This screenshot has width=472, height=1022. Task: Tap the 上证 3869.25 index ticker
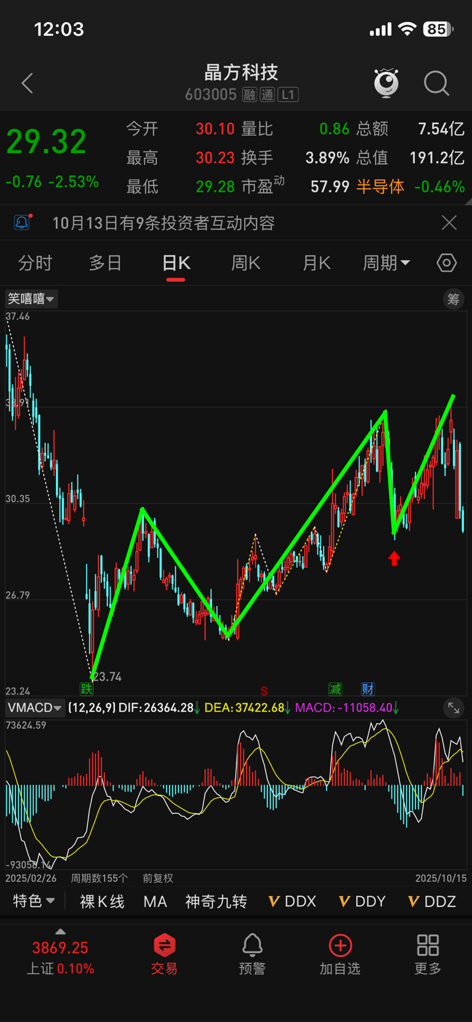click(x=60, y=957)
